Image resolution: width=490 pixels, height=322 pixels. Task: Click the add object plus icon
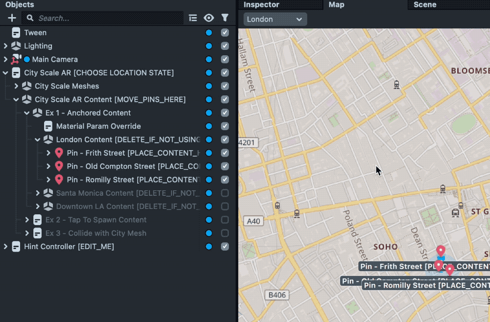click(11, 18)
